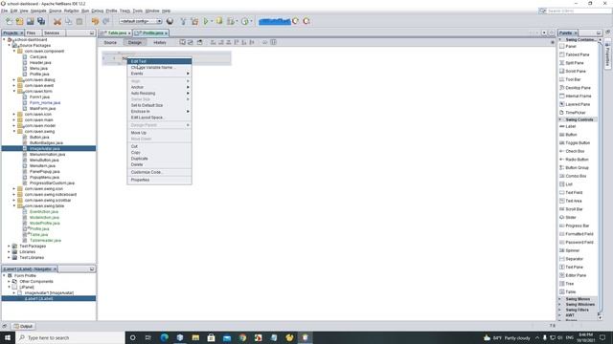Viewport: 613px width, 344px height.
Task: Select the Progress Bar component in the Palette
Action: point(578,226)
